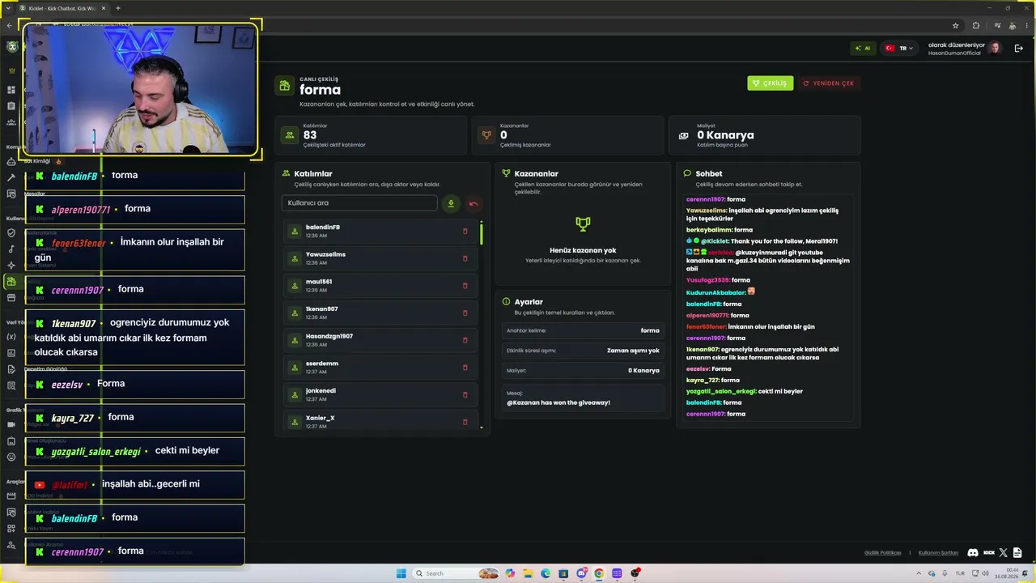This screenshot has height=583, width=1036.
Task: Select participant name Hasandzgn1907 in list
Action: tap(329, 336)
